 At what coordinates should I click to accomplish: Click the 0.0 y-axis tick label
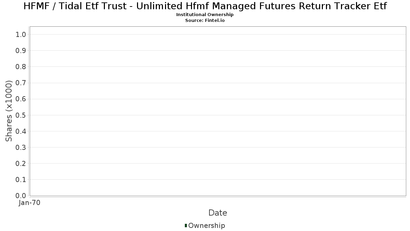21,196
